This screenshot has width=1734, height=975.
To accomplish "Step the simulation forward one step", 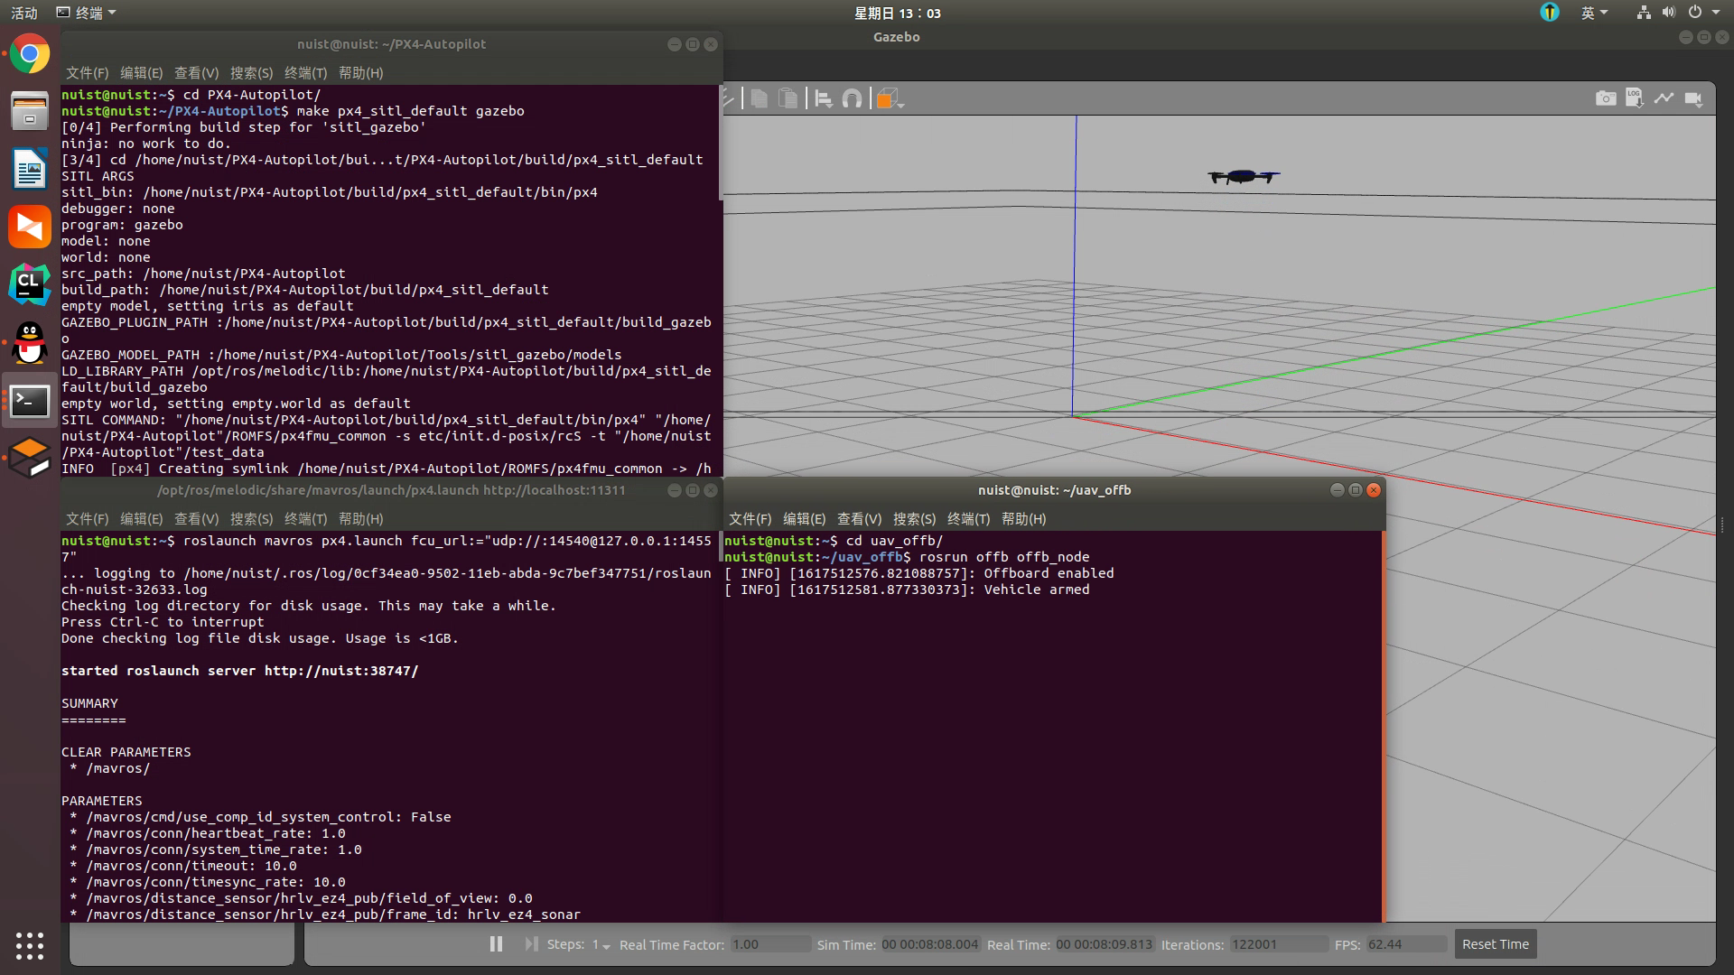I will [x=531, y=943].
